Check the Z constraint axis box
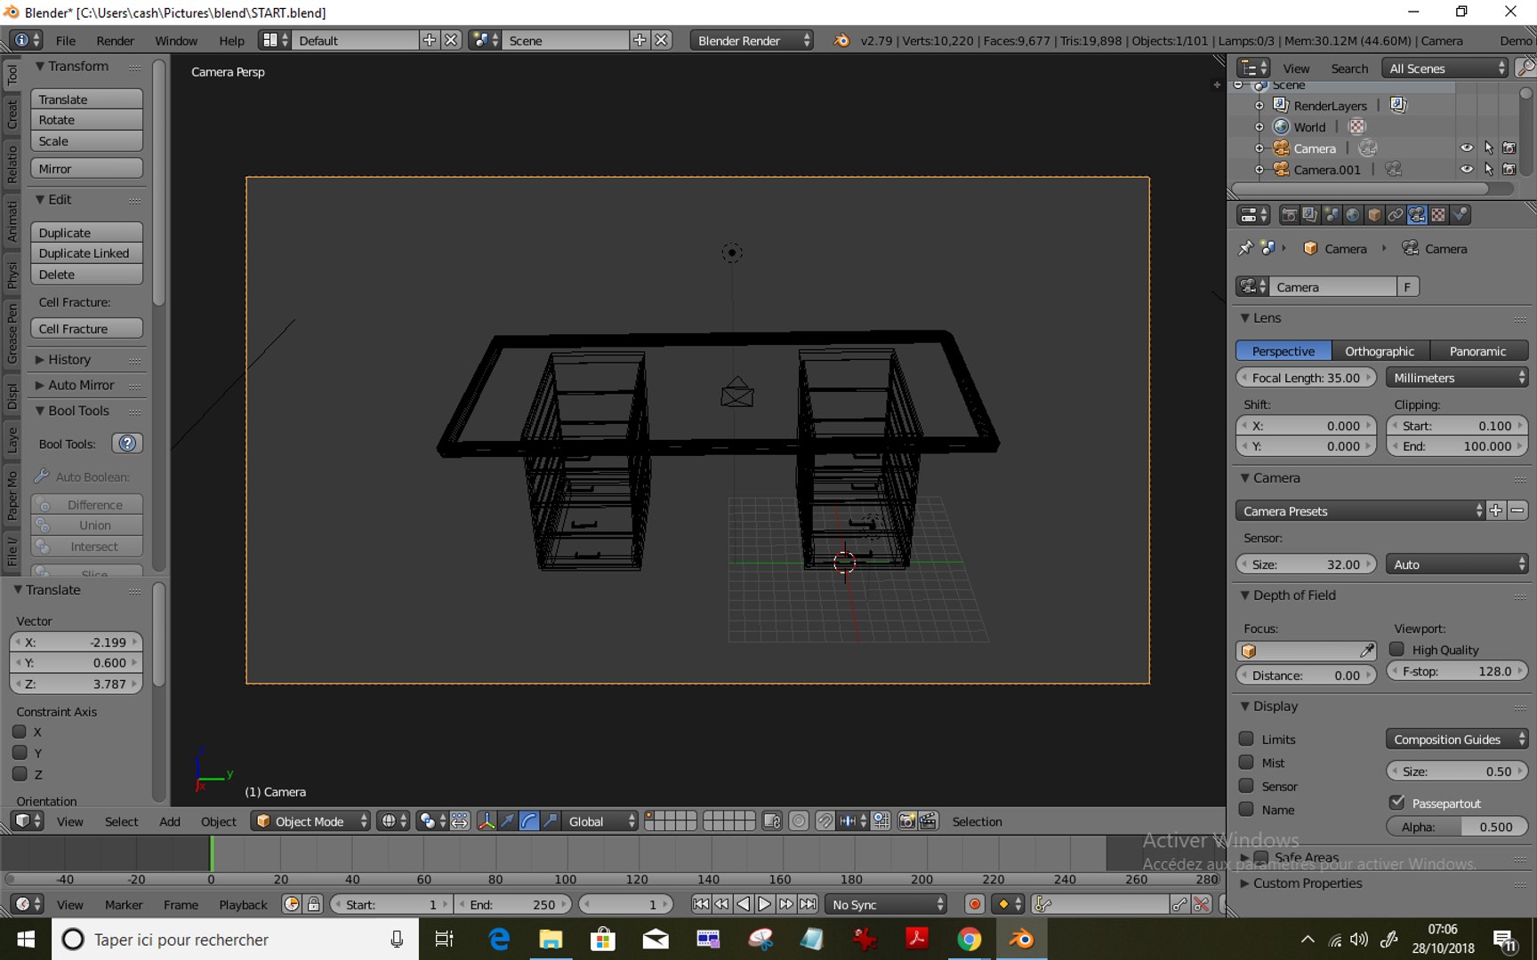 click(20, 773)
